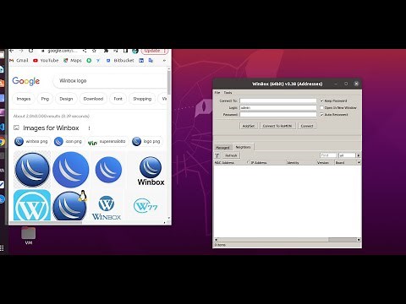Select the Shopping filter chip
Viewport: 406px width, 304px height.
click(x=142, y=99)
